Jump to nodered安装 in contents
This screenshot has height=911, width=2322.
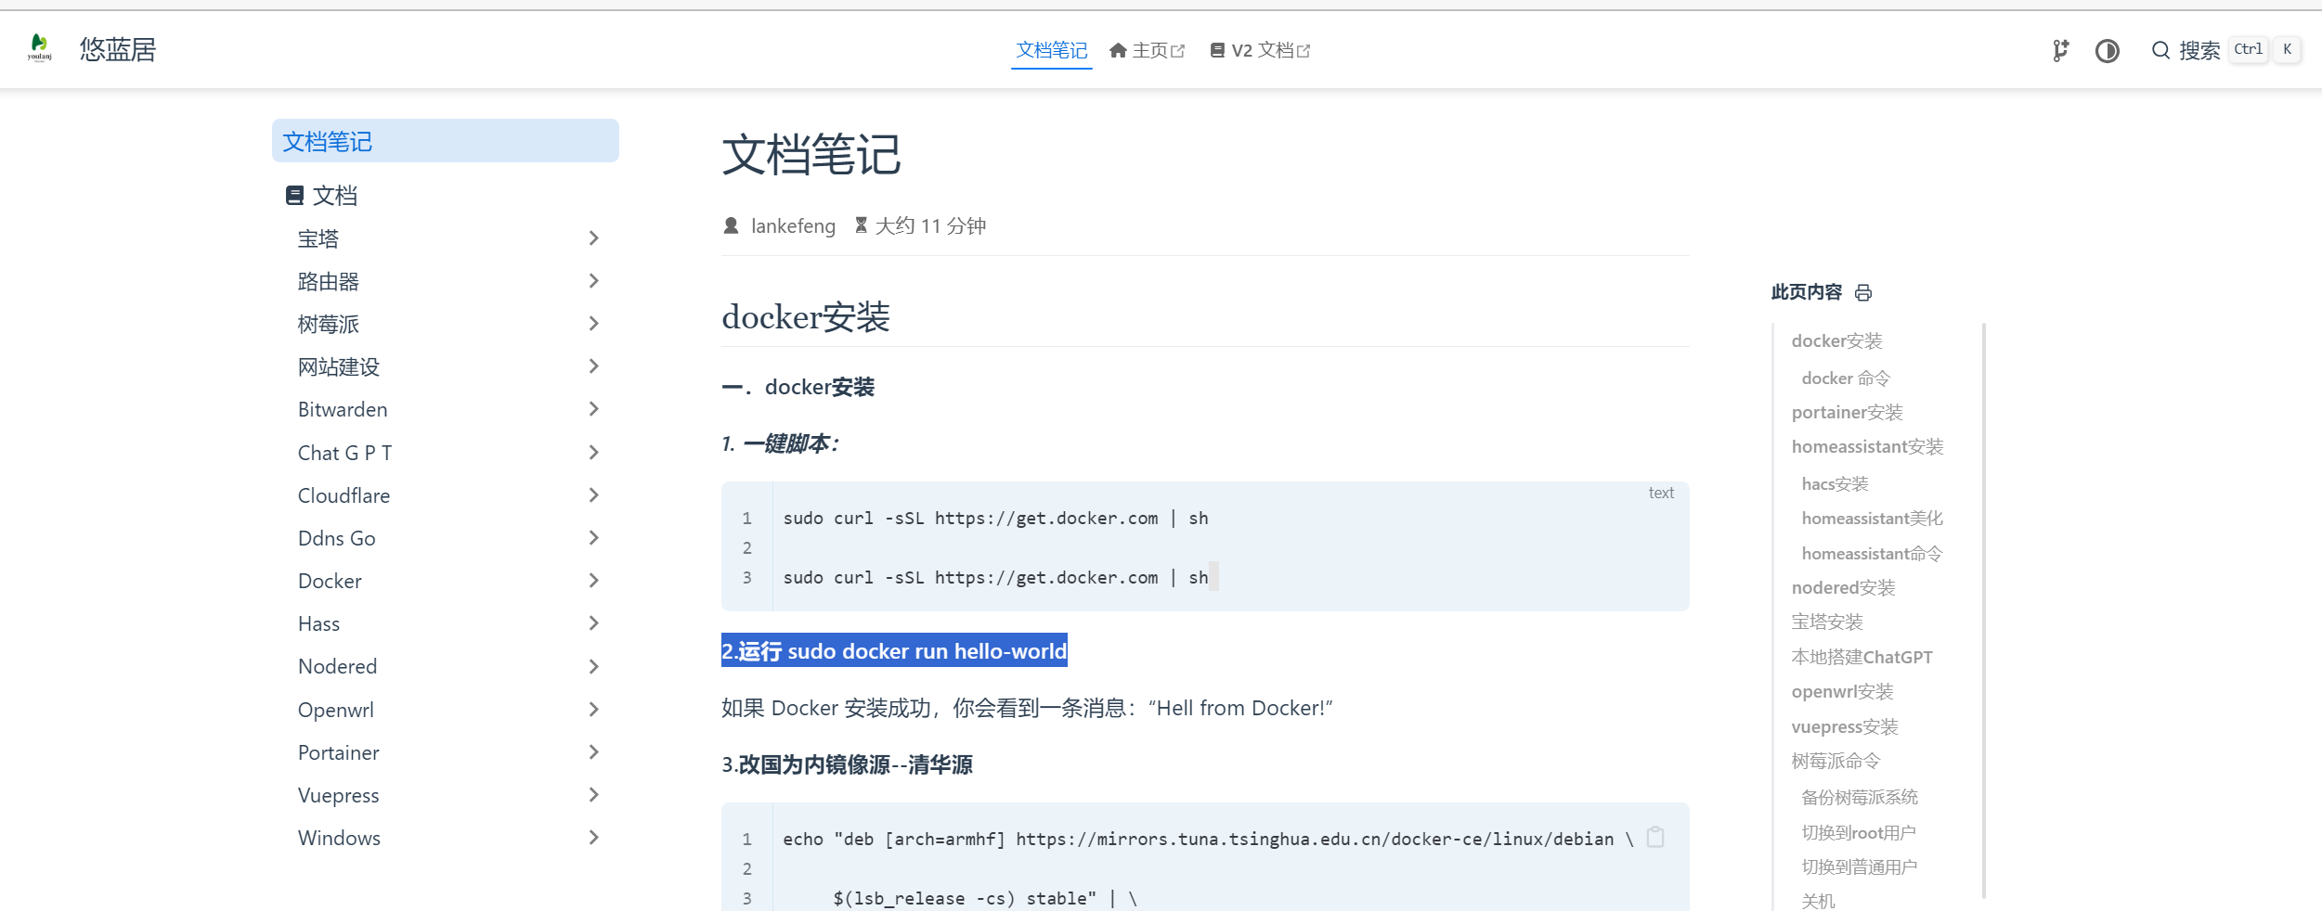(x=1843, y=587)
